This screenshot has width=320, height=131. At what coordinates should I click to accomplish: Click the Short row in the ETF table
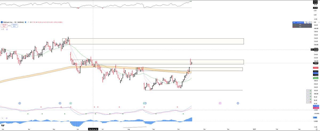coord(302,27)
